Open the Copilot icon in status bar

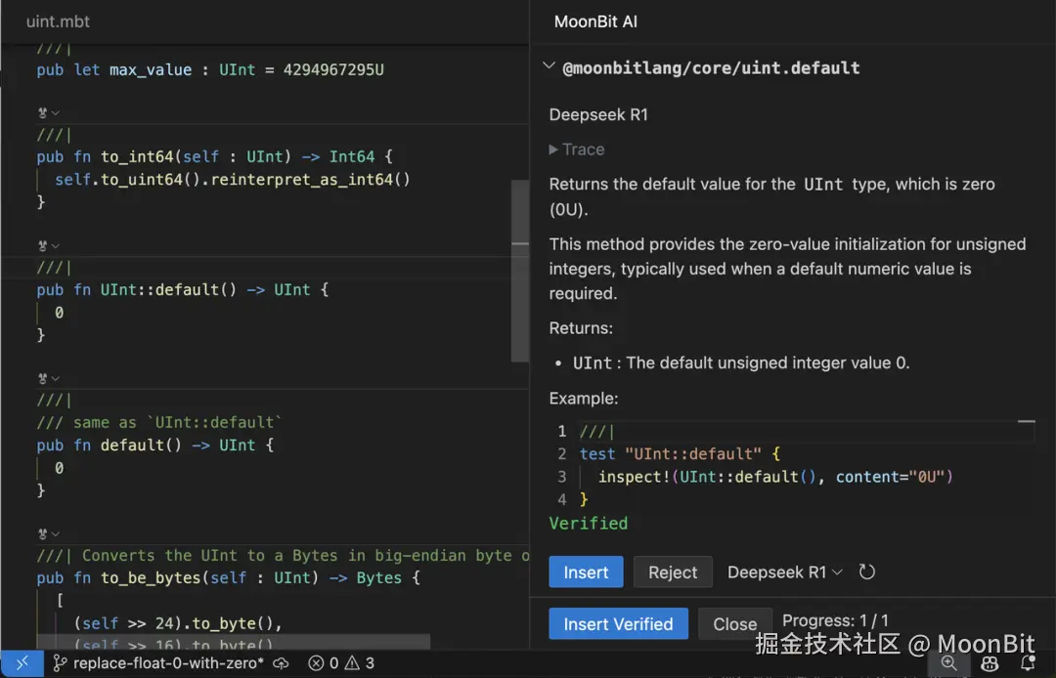pos(990,663)
